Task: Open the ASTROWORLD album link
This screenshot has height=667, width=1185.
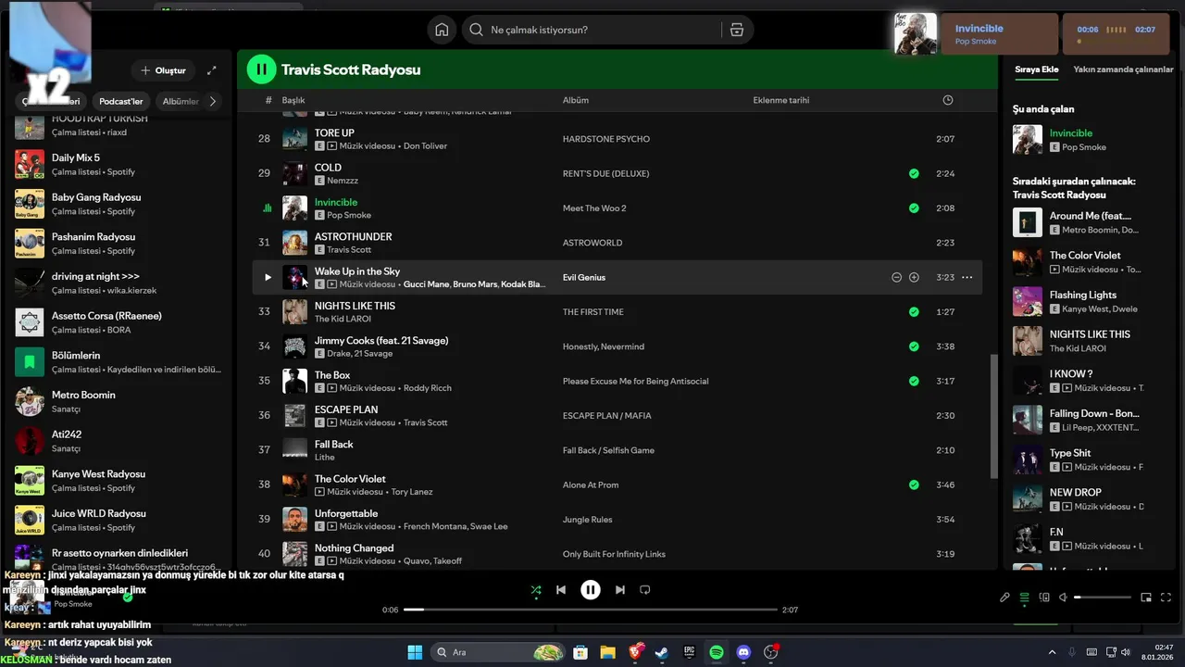Action: (592, 243)
